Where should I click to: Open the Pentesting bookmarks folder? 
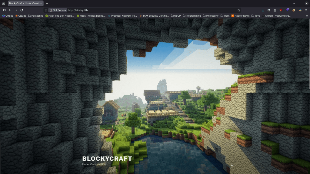point(36,16)
